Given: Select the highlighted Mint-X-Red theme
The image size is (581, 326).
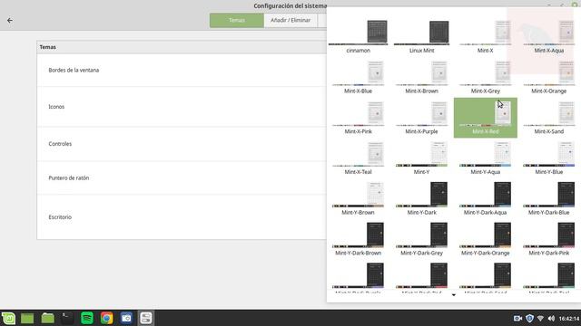Looking at the screenshot, I should (486, 118).
